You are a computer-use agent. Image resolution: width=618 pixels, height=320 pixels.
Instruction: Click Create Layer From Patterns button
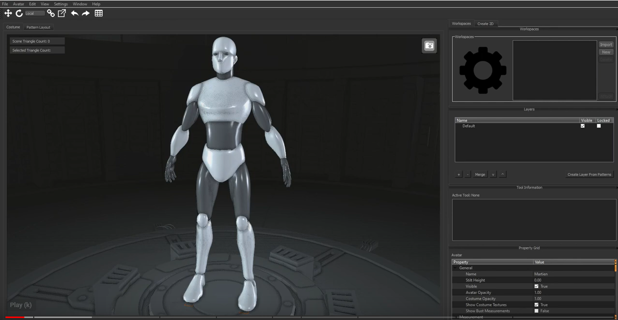589,175
